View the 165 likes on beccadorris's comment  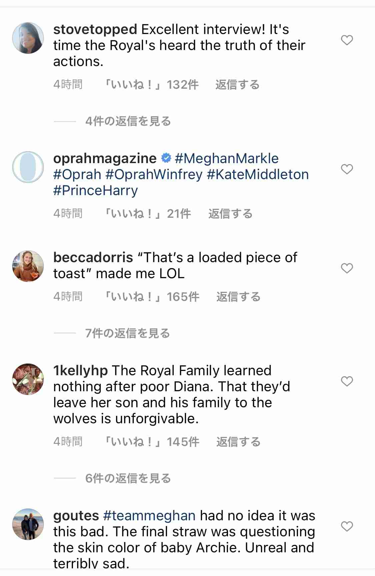(152, 297)
